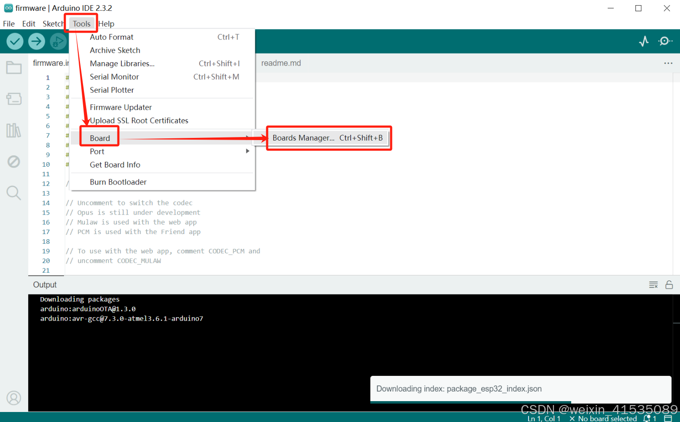Expand the Port submenu
Image resolution: width=680 pixels, height=422 pixels.
(x=162, y=151)
